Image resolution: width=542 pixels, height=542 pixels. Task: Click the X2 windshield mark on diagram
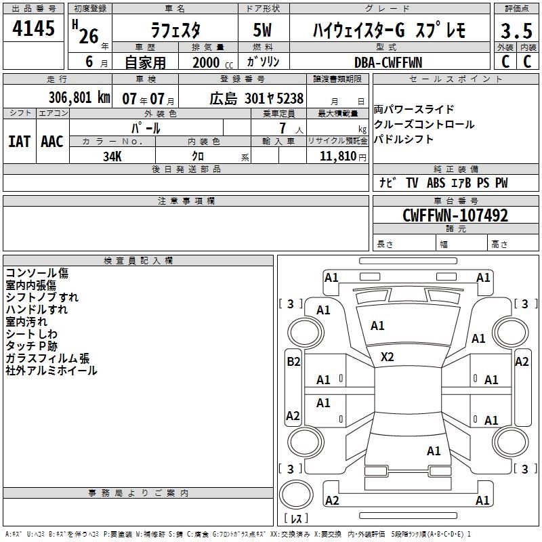click(x=387, y=356)
